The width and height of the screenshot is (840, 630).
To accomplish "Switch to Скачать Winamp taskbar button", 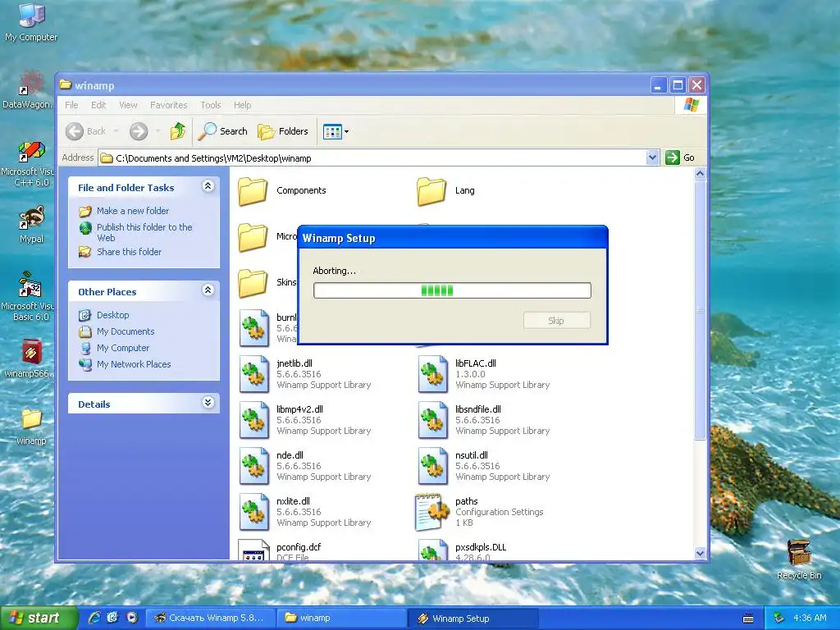I will click(211, 619).
